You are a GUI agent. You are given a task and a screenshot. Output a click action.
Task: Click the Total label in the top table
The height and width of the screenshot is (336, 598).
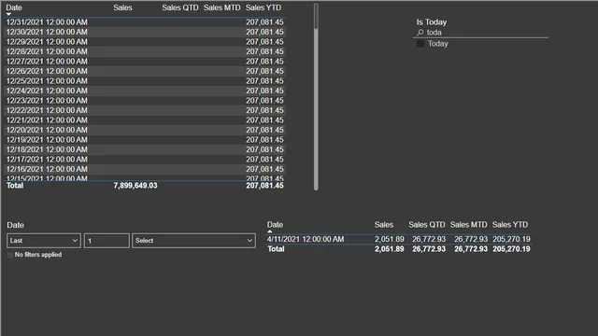(15, 186)
